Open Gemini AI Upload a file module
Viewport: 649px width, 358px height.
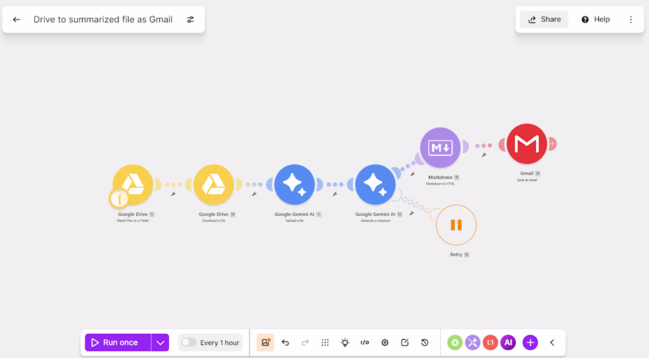[294, 185]
